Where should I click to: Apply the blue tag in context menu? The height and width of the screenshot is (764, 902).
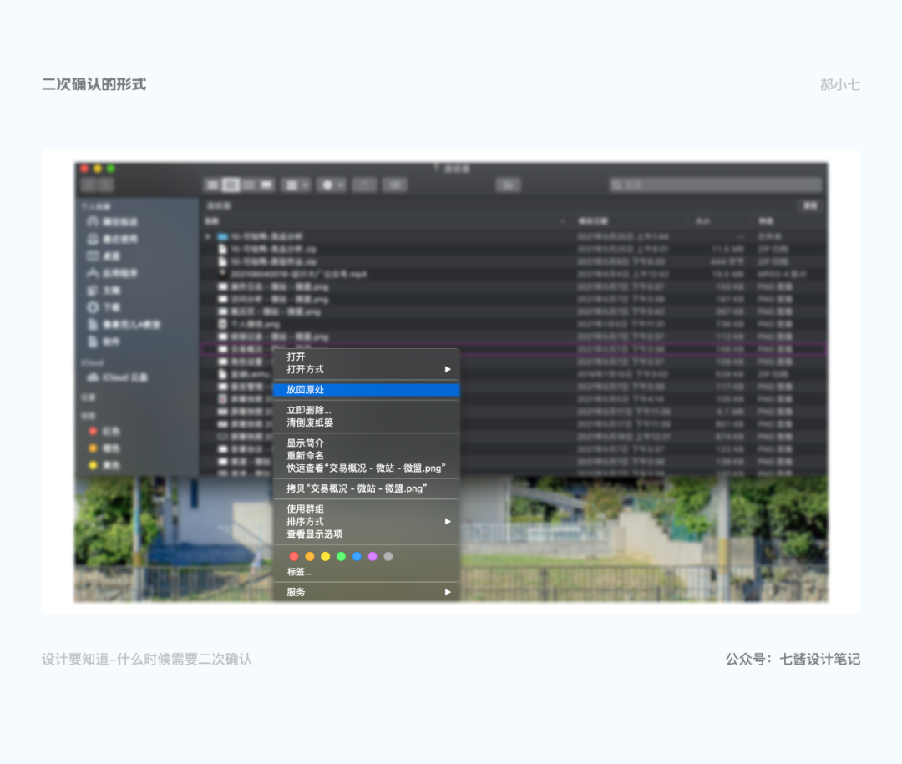[x=357, y=557]
